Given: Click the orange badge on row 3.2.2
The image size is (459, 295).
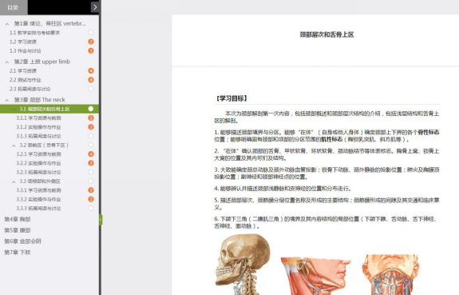Looking at the screenshot, I should point(91,163).
